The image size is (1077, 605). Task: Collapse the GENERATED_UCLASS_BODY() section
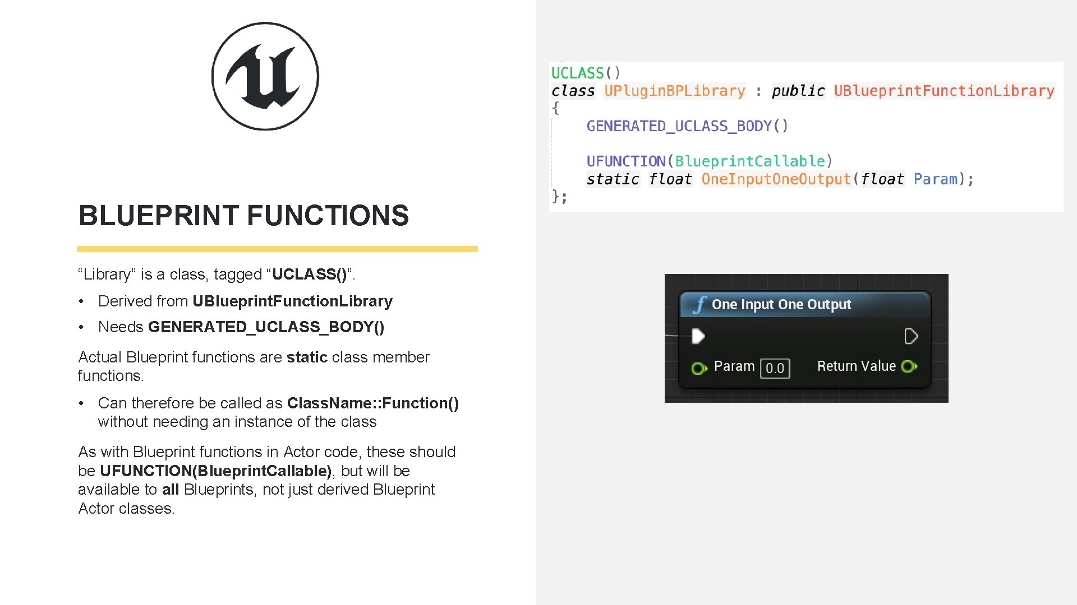[687, 126]
